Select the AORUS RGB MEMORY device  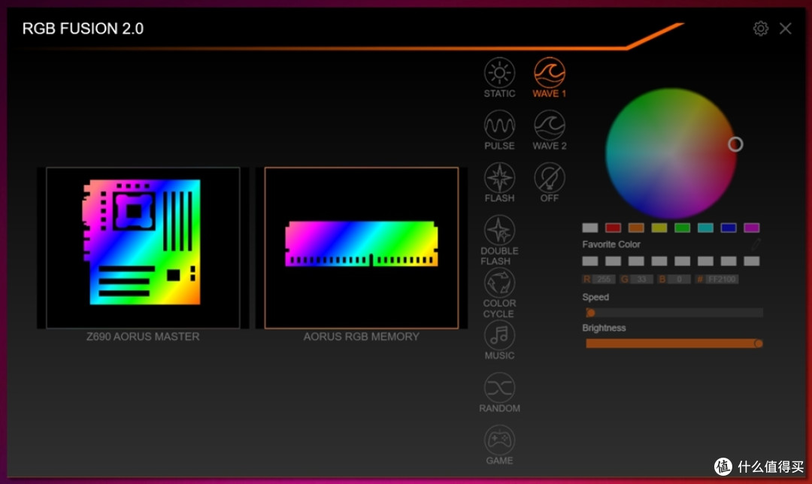362,248
